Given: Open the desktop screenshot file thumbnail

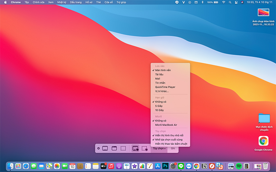Looking at the screenshot, I should coord(263,13).
